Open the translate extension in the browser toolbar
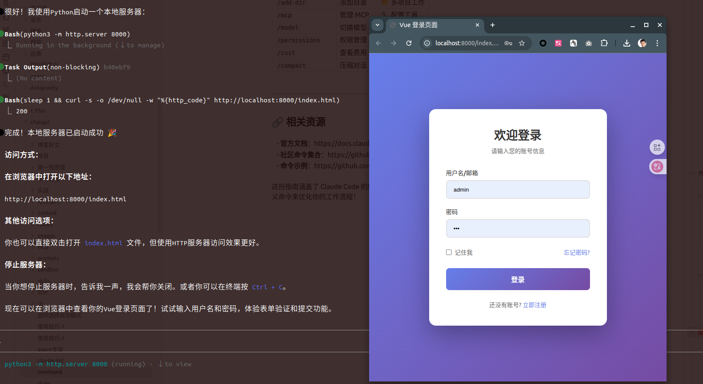 pyautogui.click(x=558, y=43)
